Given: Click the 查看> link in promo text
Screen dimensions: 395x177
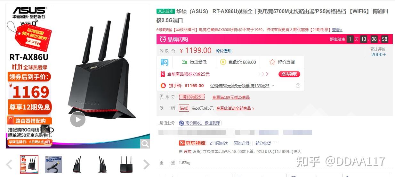Looking at the screenshot, I should [337, 29].
